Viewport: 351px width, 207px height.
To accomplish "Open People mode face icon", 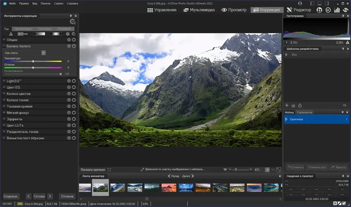I will pyautogui.click(x=319, y=10).
